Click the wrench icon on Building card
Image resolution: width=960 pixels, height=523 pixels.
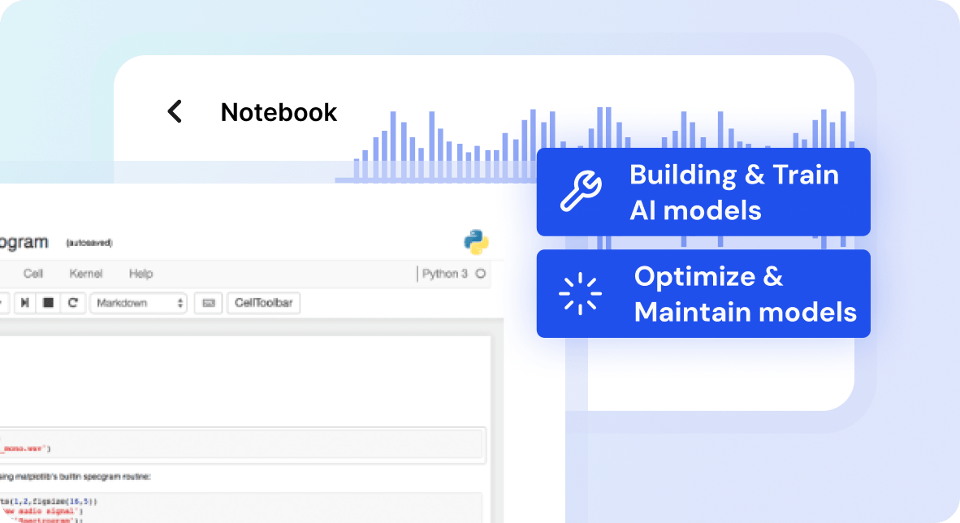pyautogui.click(x=581, y=191)
